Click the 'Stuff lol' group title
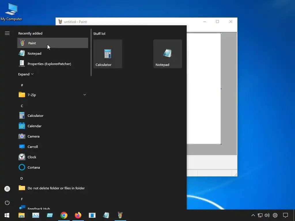Image resolution: width=295 pixels, height=221 pixels. 99,34
